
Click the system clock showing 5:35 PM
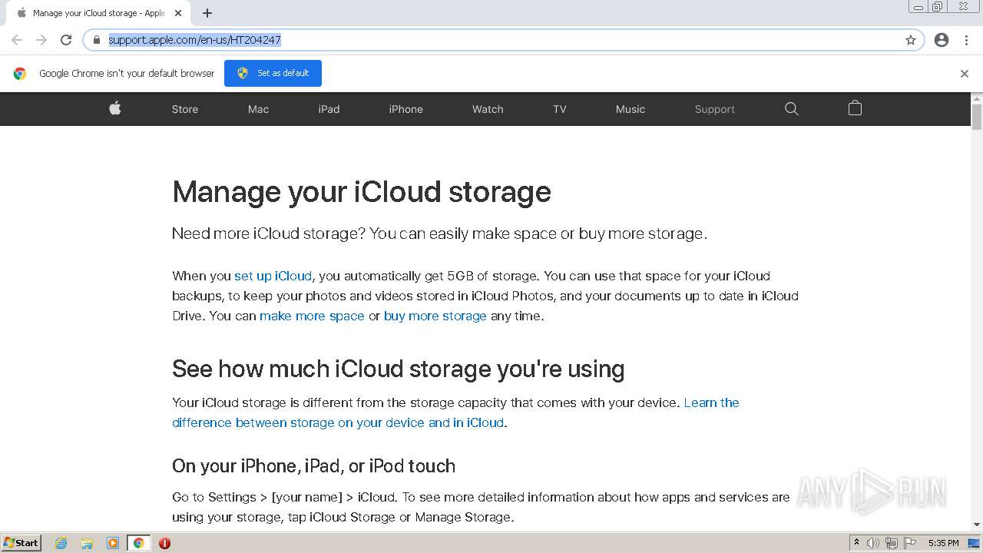[x=943, y=543]
